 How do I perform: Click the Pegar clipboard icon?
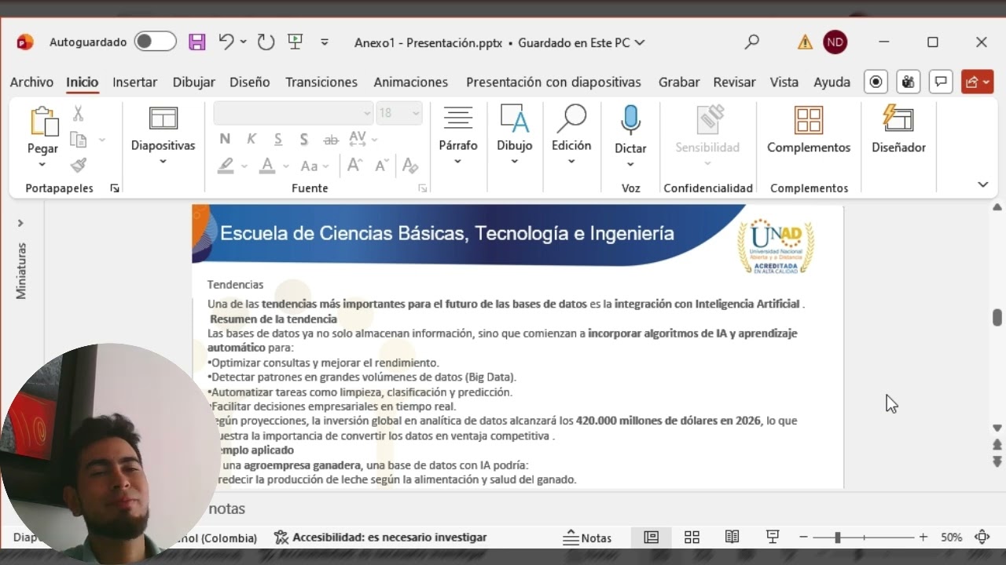click(x=43, y=122)
